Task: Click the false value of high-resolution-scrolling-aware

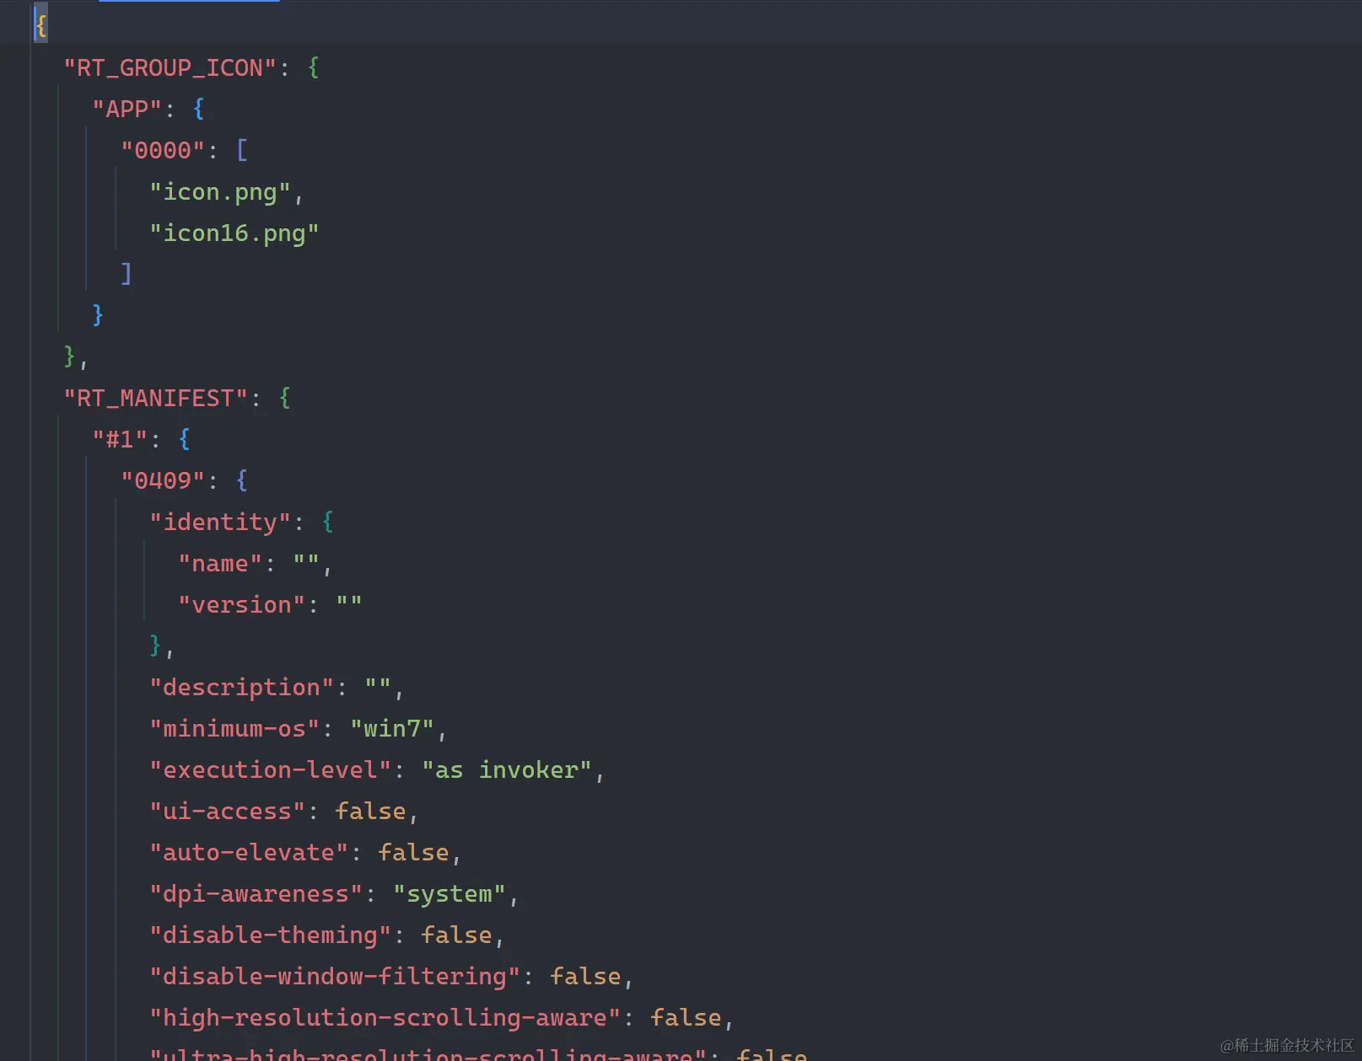Action: pos(686,1017)
